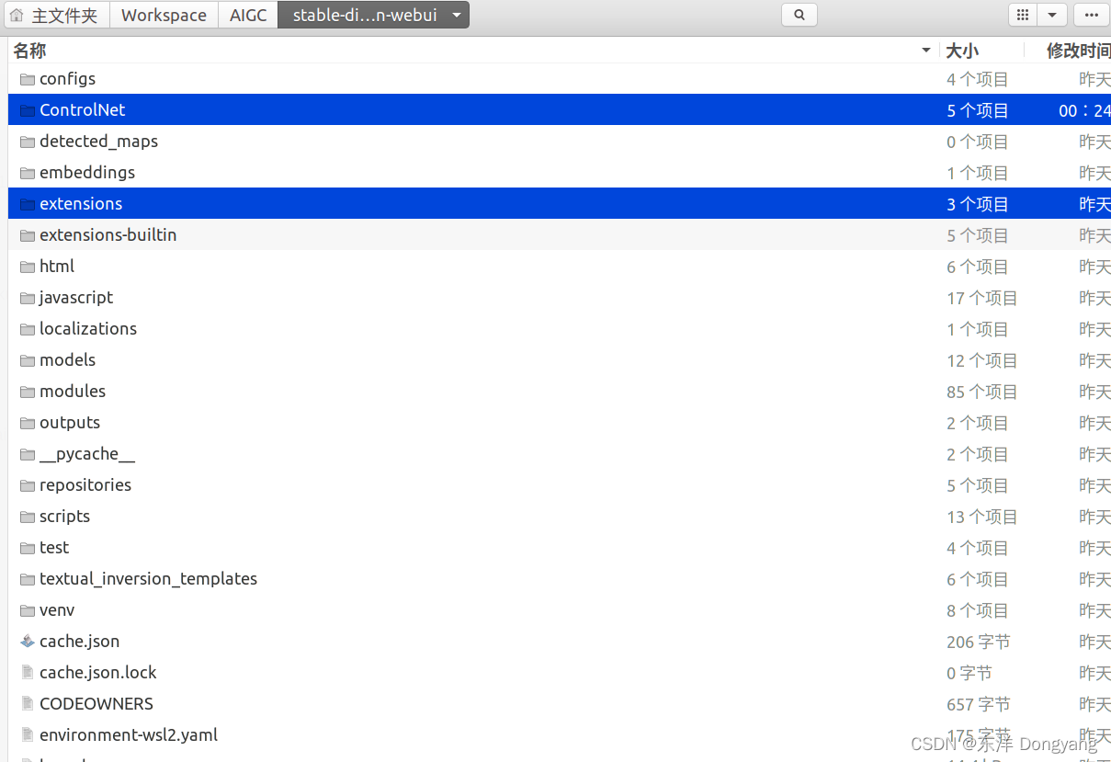Image resolution: width=1111 pixels, height=762 pixels.
Task: Select extensions folder name
Action: point(81,204)
